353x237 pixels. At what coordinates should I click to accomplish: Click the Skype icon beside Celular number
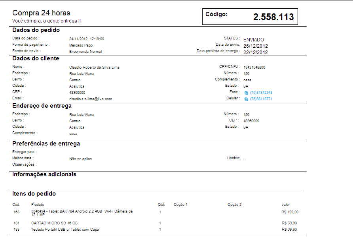point(246,99)
